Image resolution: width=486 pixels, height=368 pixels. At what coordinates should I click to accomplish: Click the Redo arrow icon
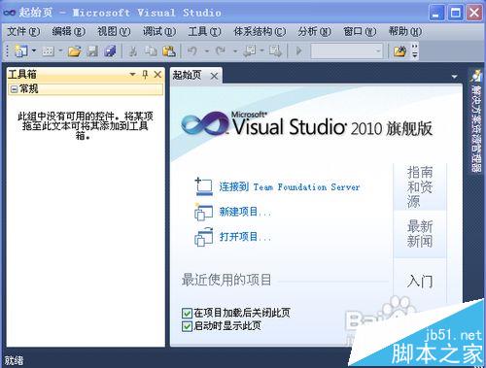[x=221, y=50]
